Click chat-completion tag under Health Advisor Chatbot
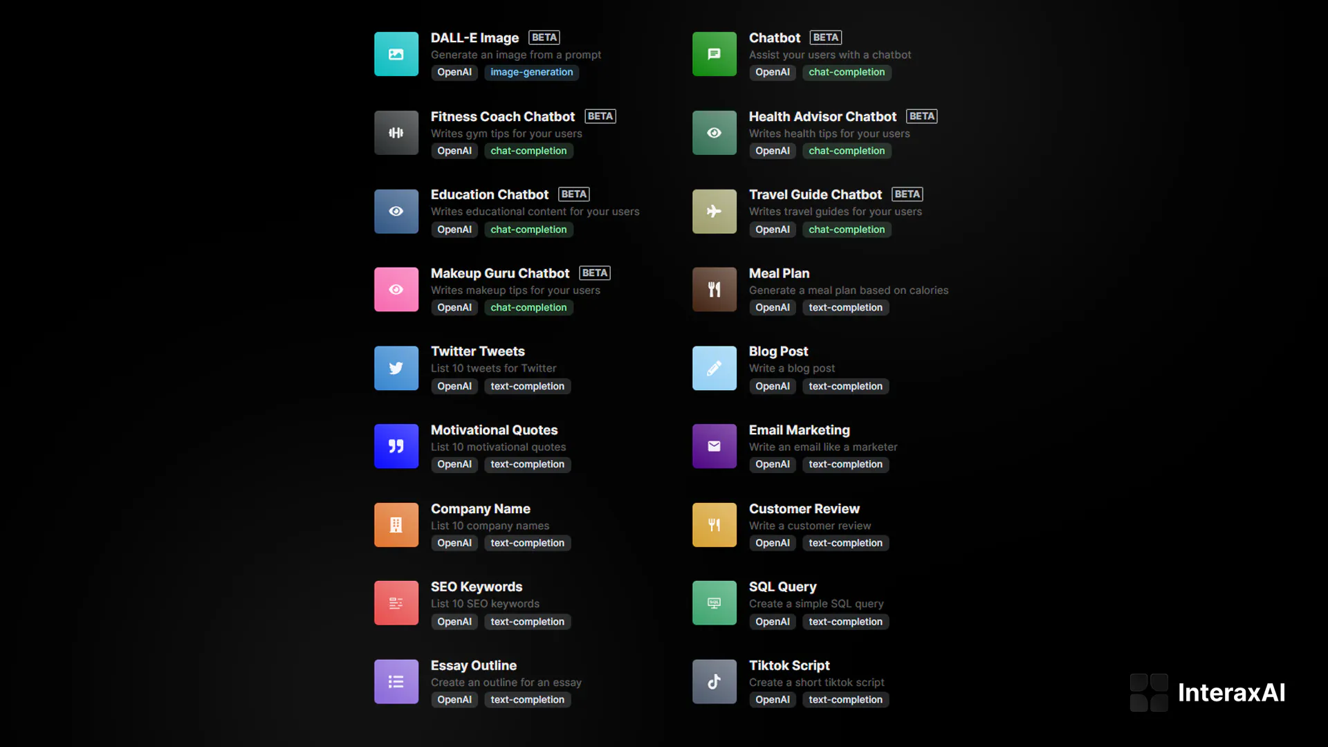This screenshot has height=747, width=1328. (x=847, y=151)
